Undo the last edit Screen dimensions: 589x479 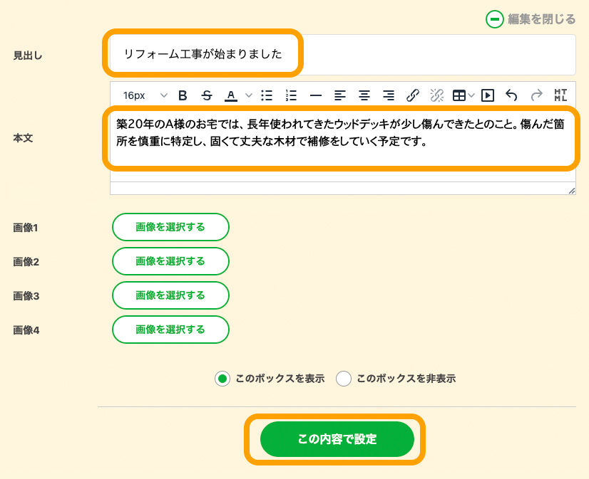(x=511, y=95)
